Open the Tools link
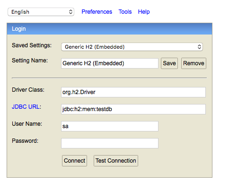The height and width of the screenshot is (191, 229). (x=125, y=12)
